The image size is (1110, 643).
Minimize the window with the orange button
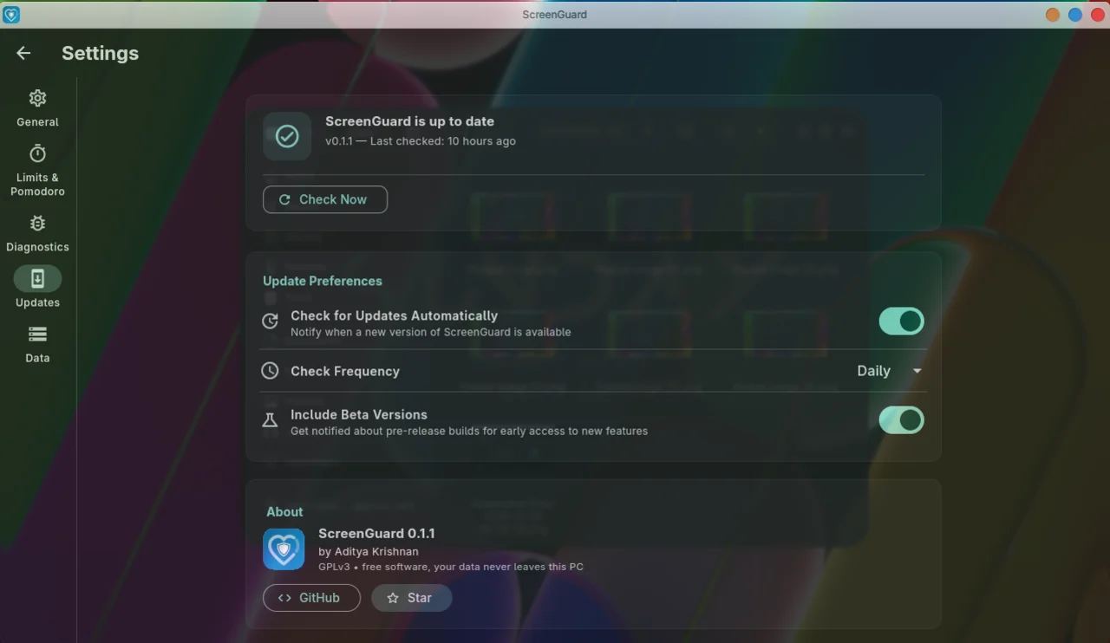[1053, 15]
